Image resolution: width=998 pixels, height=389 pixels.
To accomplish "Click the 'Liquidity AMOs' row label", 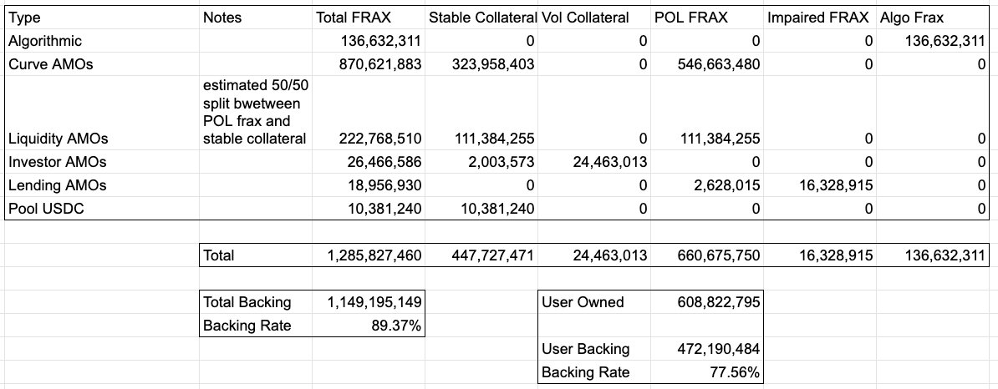I will point(51,138).
